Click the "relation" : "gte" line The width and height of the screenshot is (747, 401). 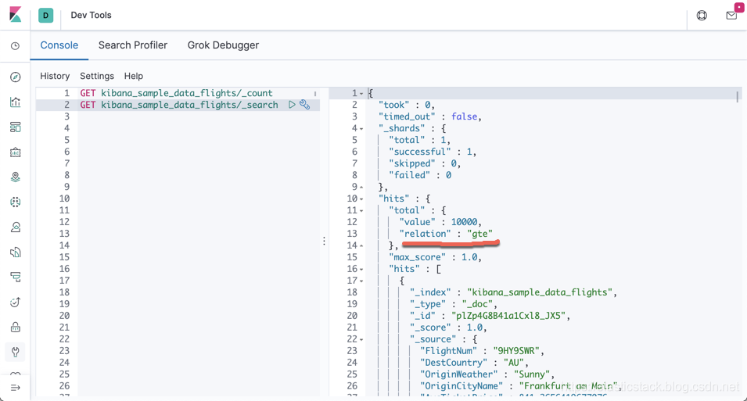(x=445, y=234)
